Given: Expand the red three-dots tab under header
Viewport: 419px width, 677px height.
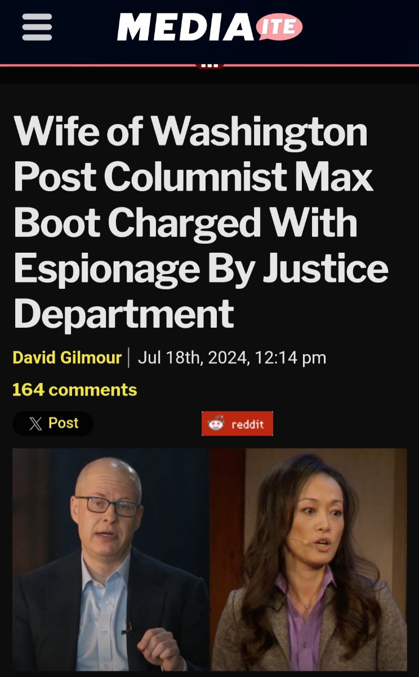Looking at the screenshot, I should (210, 65).
